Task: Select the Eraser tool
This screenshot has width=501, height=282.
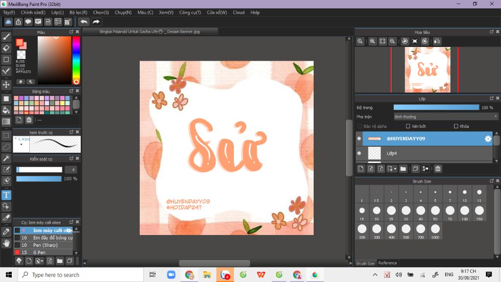Action: click(x=6, y=48)
